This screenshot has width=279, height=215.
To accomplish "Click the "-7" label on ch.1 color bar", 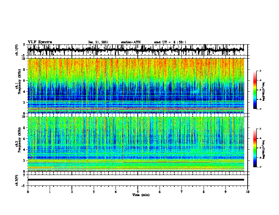I will tap(260, 109).
